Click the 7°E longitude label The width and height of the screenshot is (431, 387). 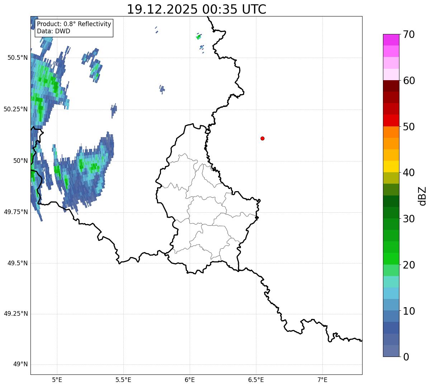(322, 380)
